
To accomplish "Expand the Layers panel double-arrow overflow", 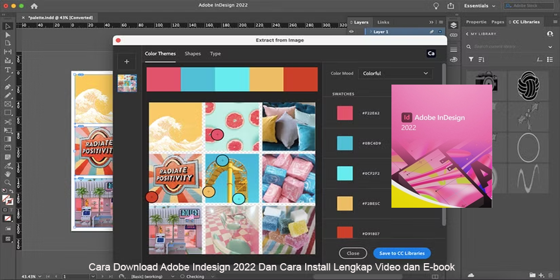I will [x=431, y=22].
